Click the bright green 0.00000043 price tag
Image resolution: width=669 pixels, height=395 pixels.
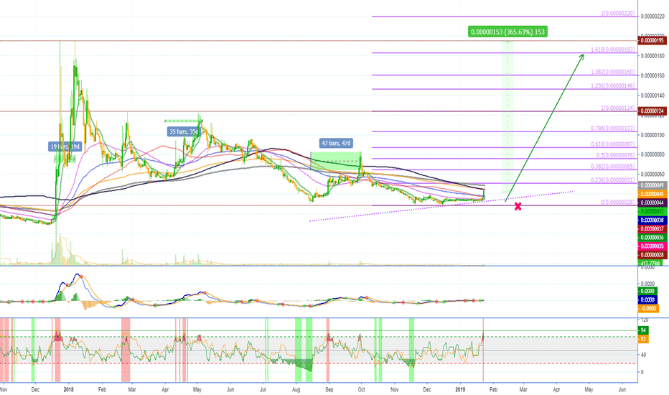click(652, 211)
